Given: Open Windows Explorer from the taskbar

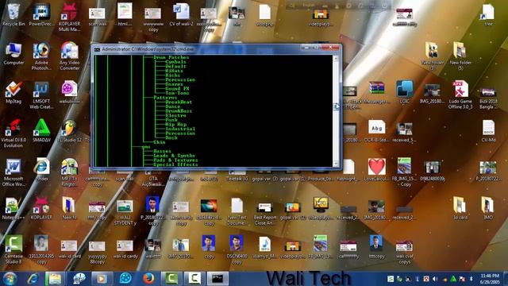Looking at the screenshot, I should 55,279.
